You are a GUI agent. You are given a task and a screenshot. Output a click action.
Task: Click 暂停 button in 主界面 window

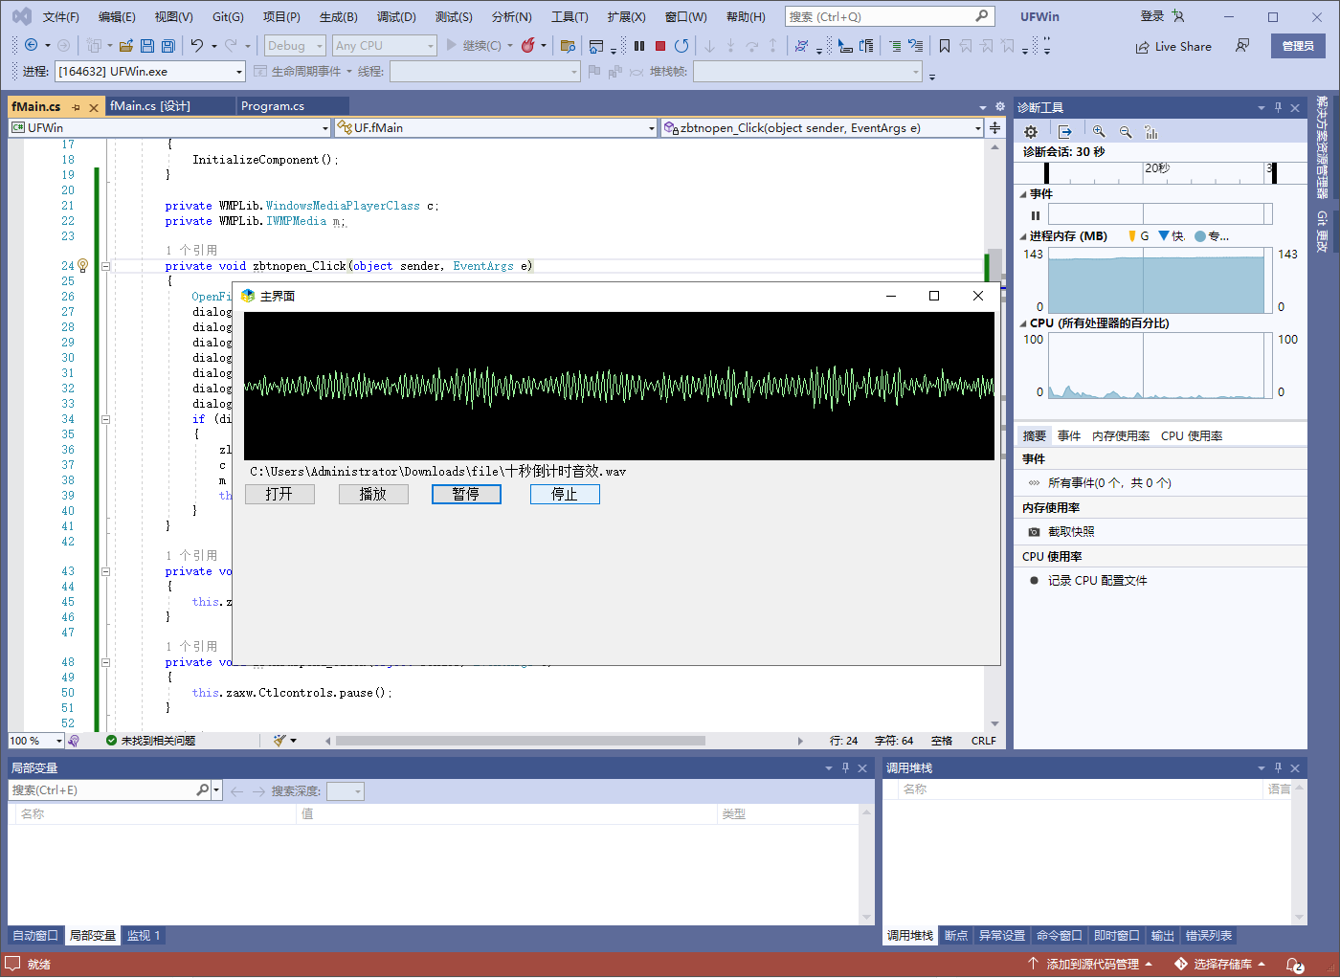click(466, 494)
